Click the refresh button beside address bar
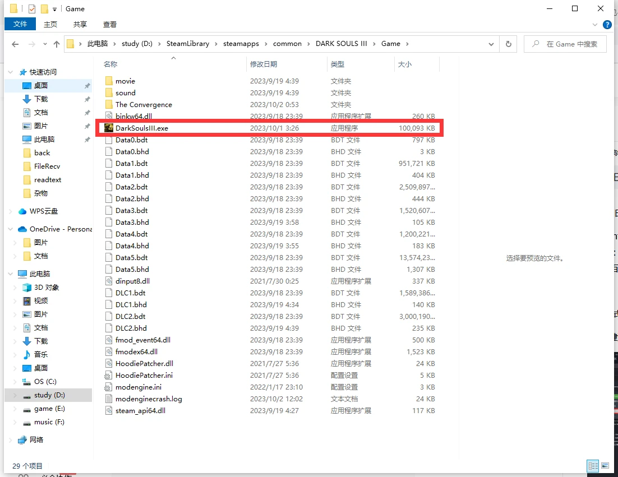 pyautogui.click(x=509, y=44)
